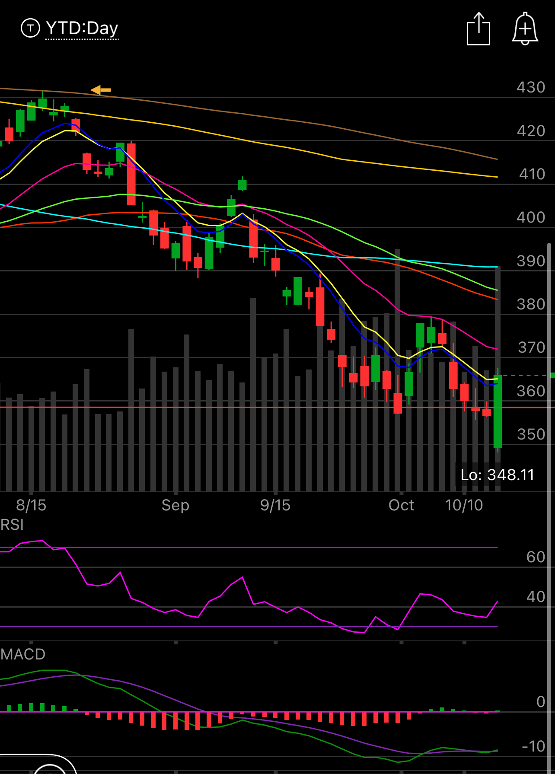Tap the 410 price axis label
Screen dimensions: 555x774
click(x=532, y=174)
